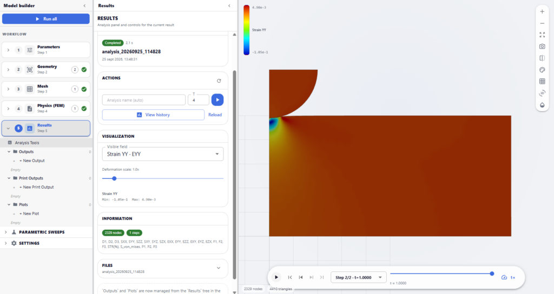
Task: Click the Deformation scale slider handle
Action: click(114, 178)
